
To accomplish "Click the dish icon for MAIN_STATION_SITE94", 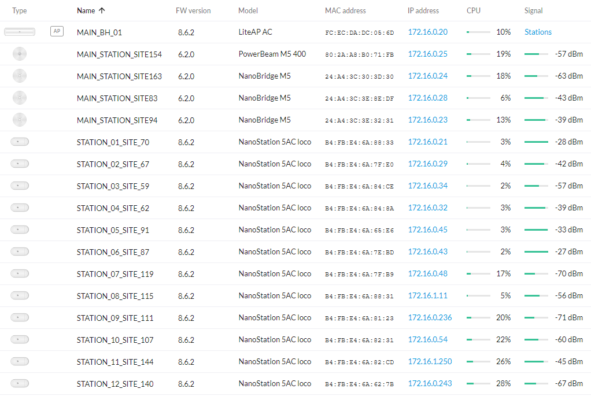I will (20, 120).
